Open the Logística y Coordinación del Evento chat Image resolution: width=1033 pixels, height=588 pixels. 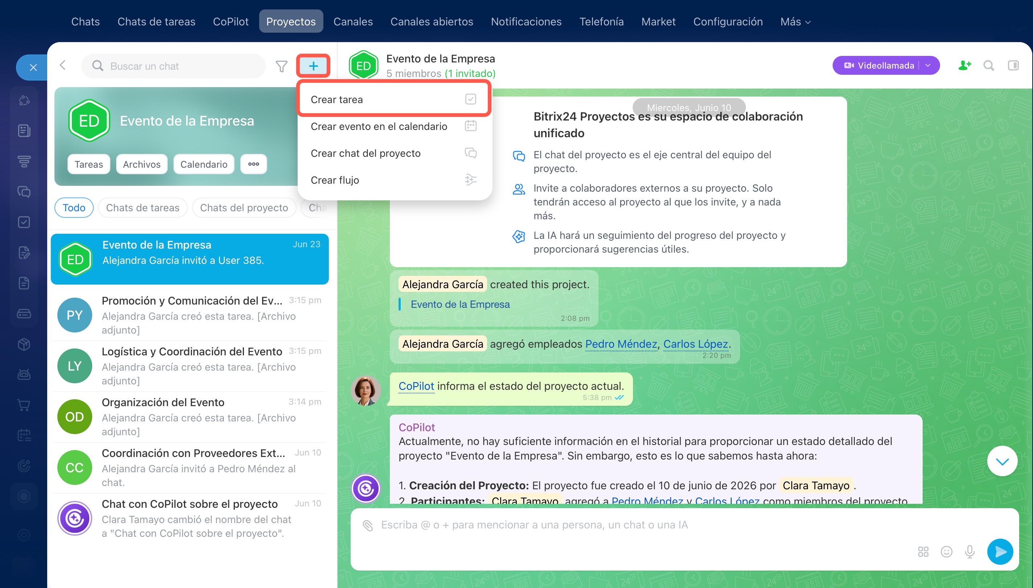190,366
